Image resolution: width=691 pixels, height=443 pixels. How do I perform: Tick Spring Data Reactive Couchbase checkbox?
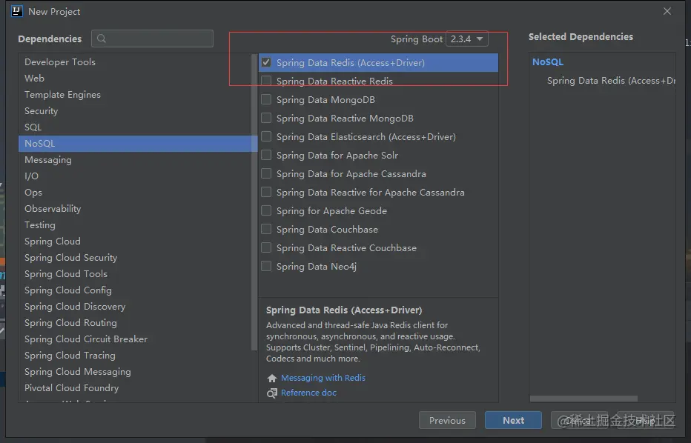pos(266,247)
